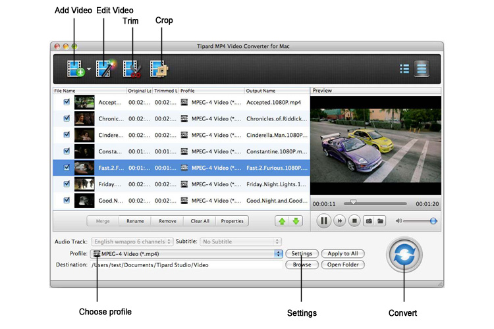The width and height of the screenshot is (494, 329).
Task: Open the Subtitle dropdown
Action: coord(240,241)
